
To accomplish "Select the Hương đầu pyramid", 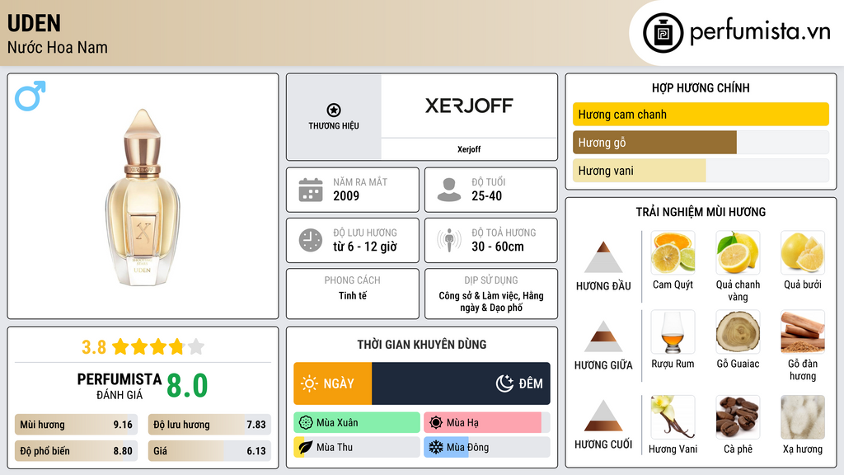I will click(x=603, y=257).
